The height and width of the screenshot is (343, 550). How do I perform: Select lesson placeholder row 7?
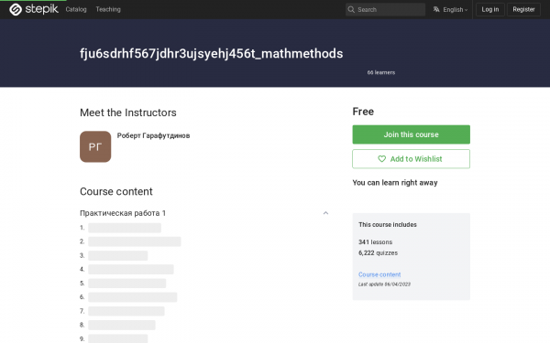(x=126, y=311)
